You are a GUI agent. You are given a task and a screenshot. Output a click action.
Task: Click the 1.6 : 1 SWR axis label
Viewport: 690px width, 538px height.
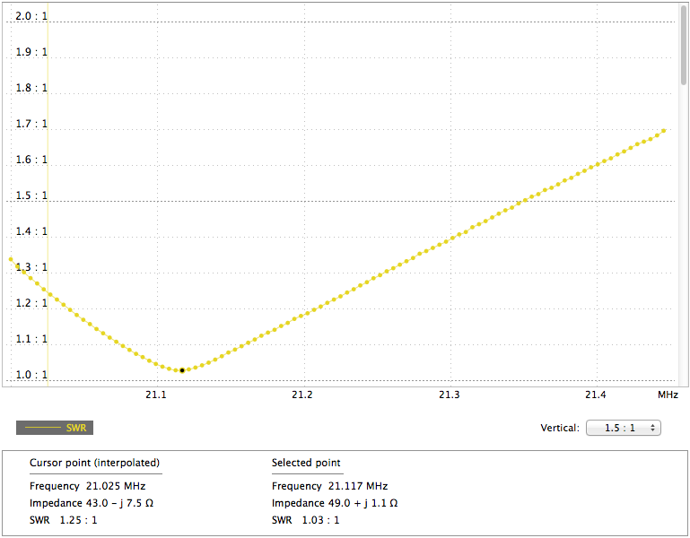coord(31,160)
